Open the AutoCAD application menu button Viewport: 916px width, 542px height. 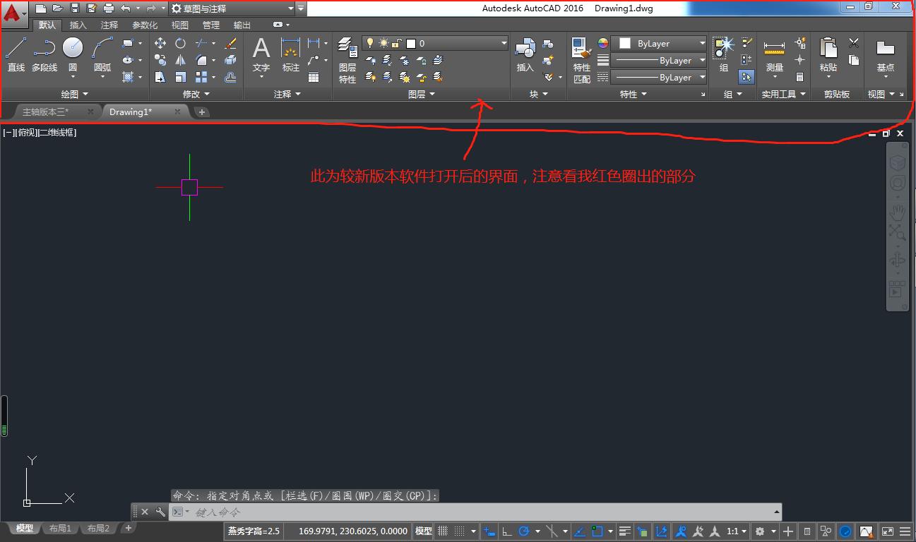point(14,14)
